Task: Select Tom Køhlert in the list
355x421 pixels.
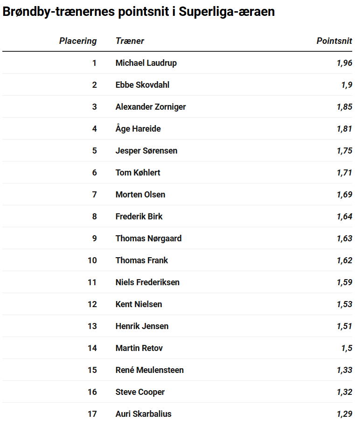Action: (x=138, y=173)
